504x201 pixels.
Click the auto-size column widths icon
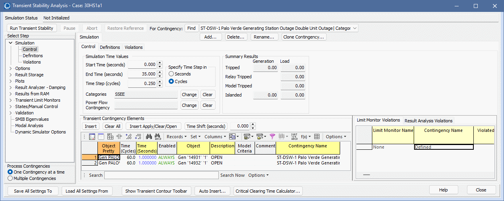[119, 137]
